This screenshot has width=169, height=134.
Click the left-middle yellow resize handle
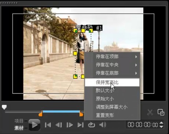[75, 53]
